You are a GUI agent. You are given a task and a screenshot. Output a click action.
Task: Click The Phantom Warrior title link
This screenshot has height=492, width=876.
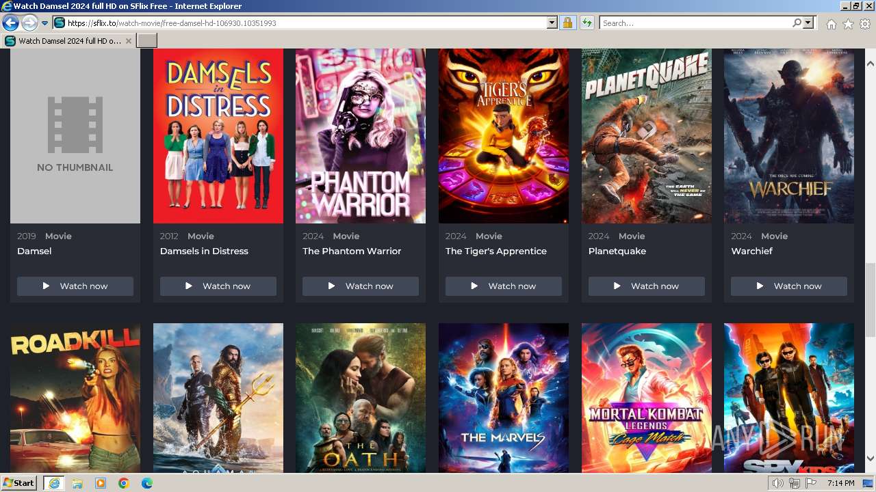pyautogui.click(x=352, y=251)
